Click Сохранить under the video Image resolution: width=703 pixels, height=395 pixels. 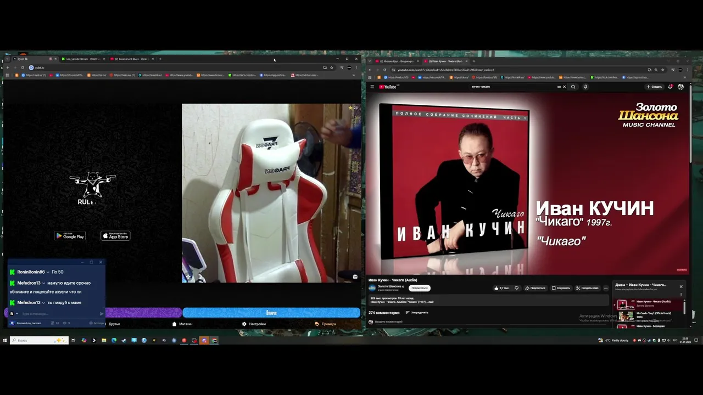pos(561,288)
